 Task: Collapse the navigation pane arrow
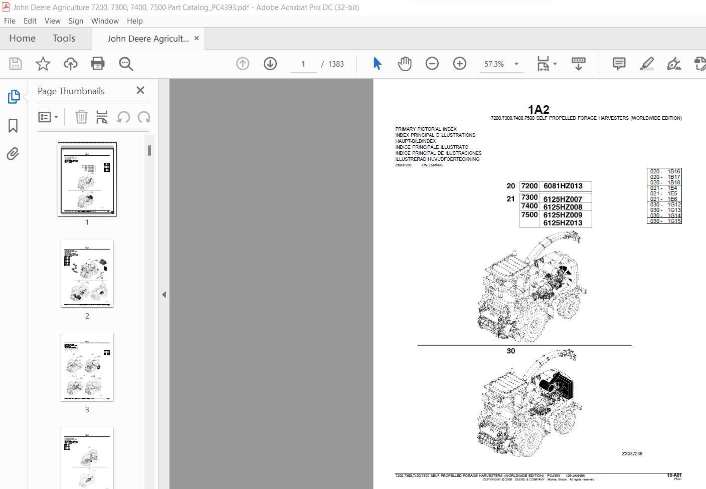[164, 295]
